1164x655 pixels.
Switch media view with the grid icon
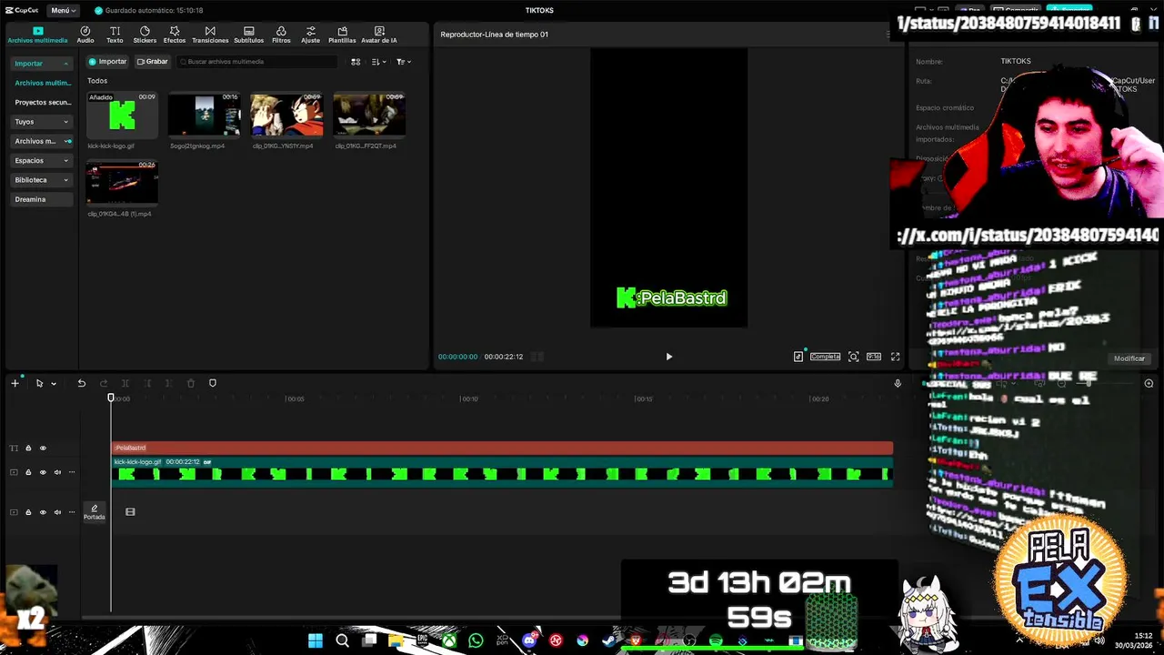pos(356,62)
